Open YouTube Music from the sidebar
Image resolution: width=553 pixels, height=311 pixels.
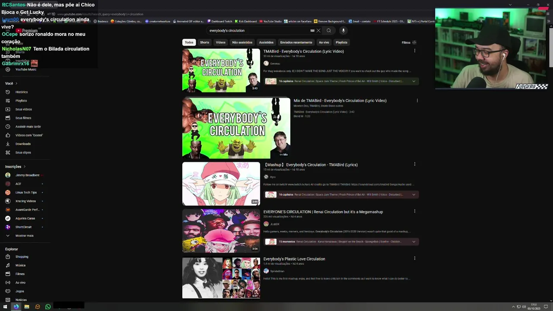26,69
